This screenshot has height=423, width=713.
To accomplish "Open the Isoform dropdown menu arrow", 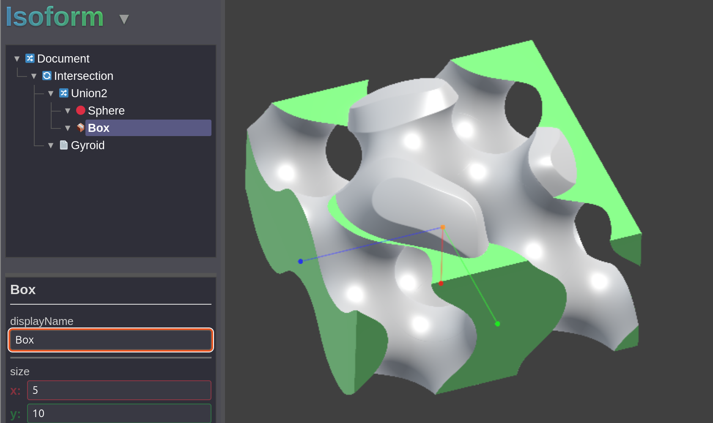I will tap(123, 19).
